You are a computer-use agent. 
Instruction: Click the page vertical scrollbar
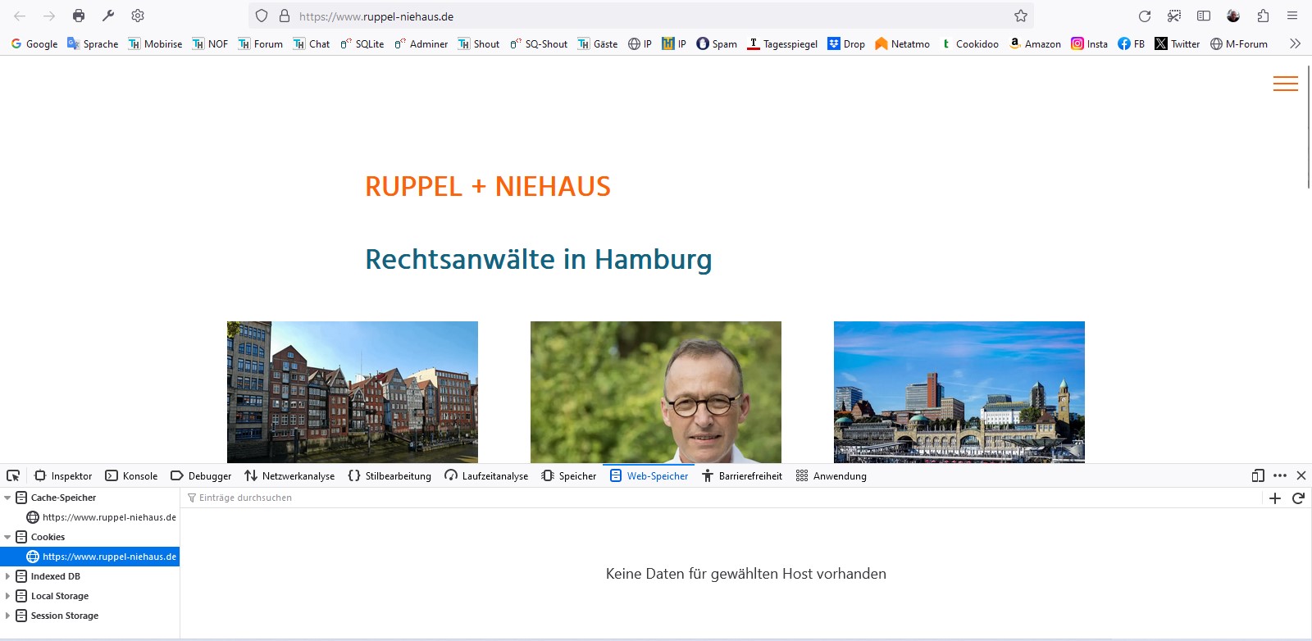coord(1308,127)
